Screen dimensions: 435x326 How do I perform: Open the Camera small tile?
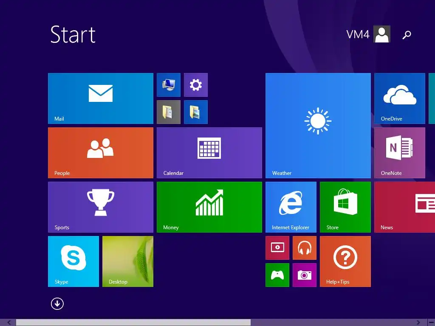304,275
